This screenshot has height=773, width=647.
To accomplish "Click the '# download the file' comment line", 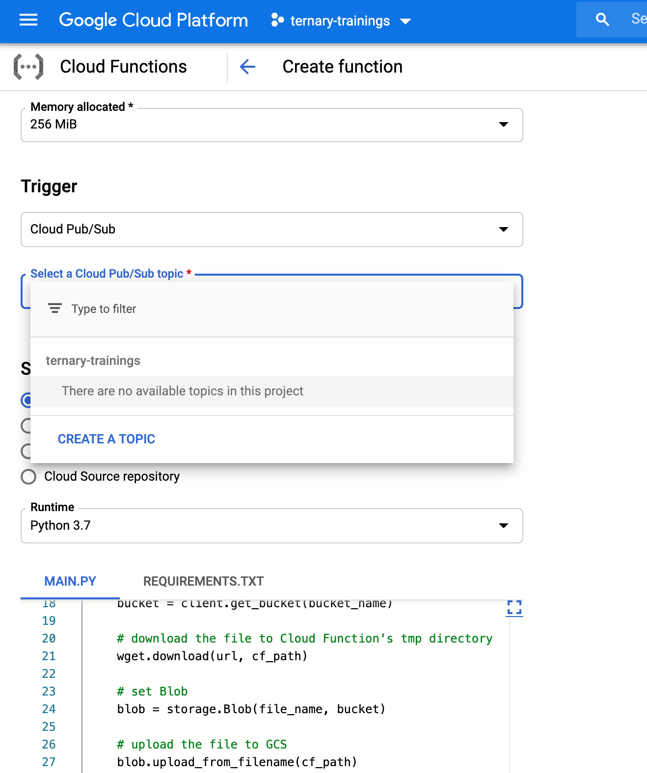I will tap(305, 639).
